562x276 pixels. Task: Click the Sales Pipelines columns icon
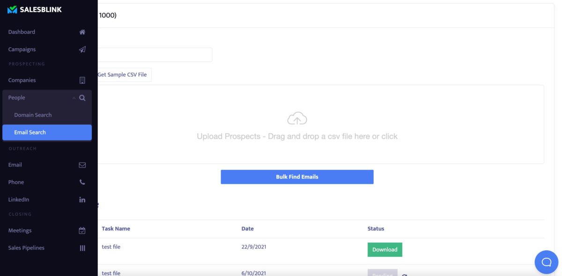pos(82,248)
